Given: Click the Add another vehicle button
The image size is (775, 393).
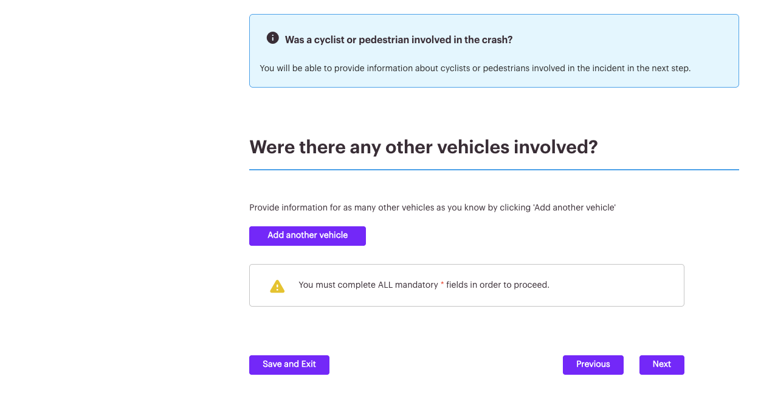Looking at the screenshot, I should tap(307, 235).
